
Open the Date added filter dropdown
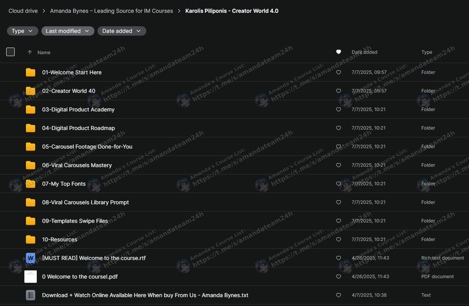pos(122,31)
